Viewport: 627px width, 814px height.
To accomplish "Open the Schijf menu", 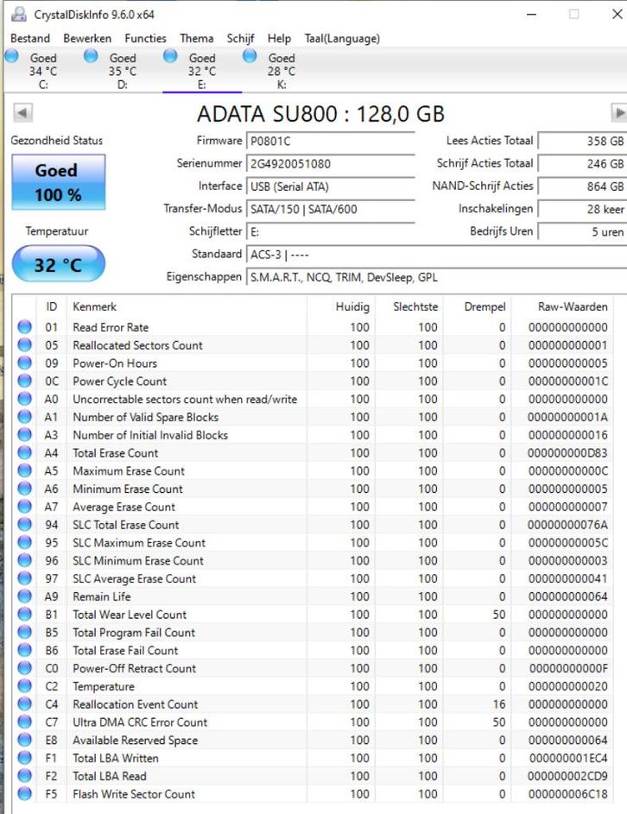I will pos(240,39).
